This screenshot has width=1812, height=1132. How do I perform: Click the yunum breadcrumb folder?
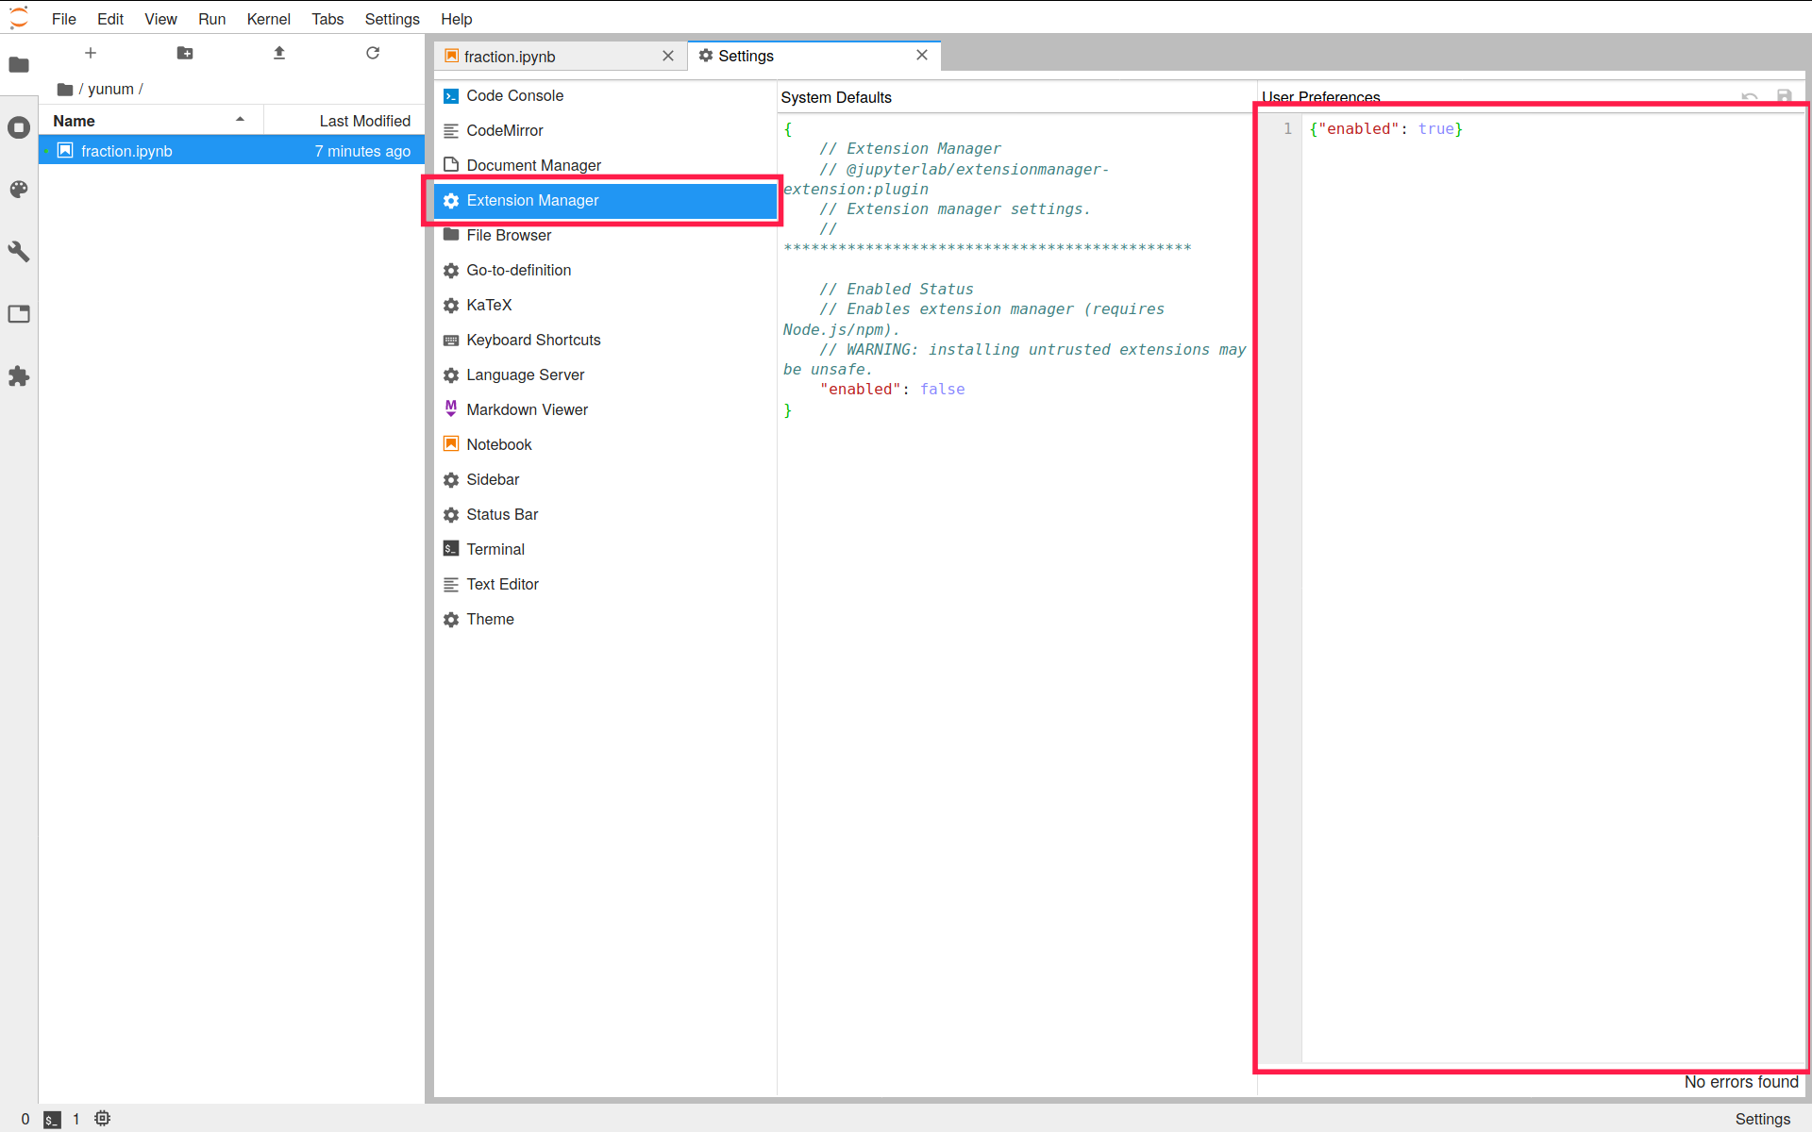point(110,89)
